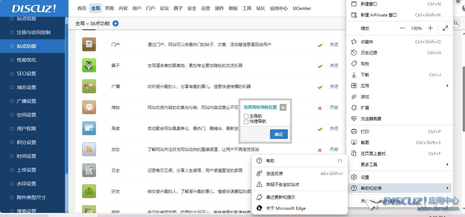Click the 广播 megaphone feature icon
The image size is (465, 217).
click(x=89, y=86)
